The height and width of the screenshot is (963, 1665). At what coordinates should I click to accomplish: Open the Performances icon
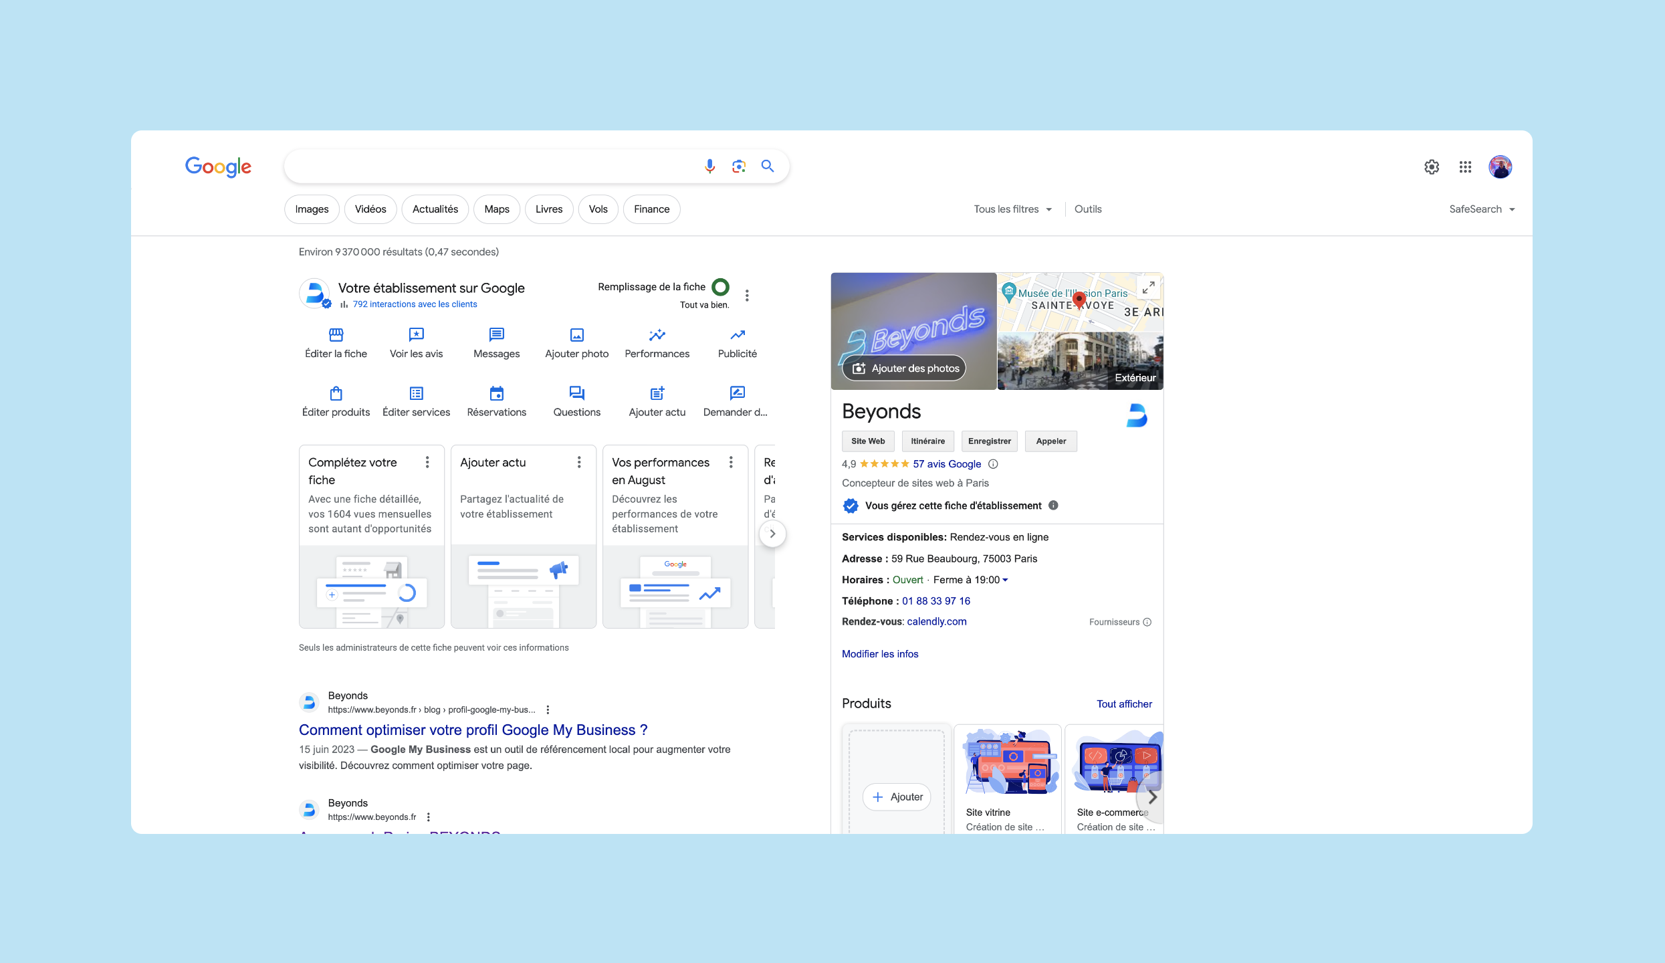tap(657, 335)
